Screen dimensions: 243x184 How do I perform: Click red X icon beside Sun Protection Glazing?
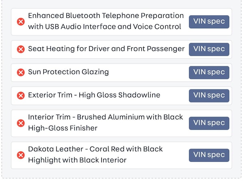pos(21,72)
